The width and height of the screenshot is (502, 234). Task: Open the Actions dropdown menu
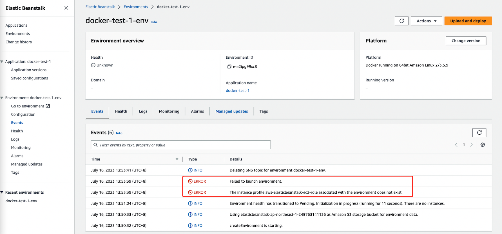click(426, 21)
